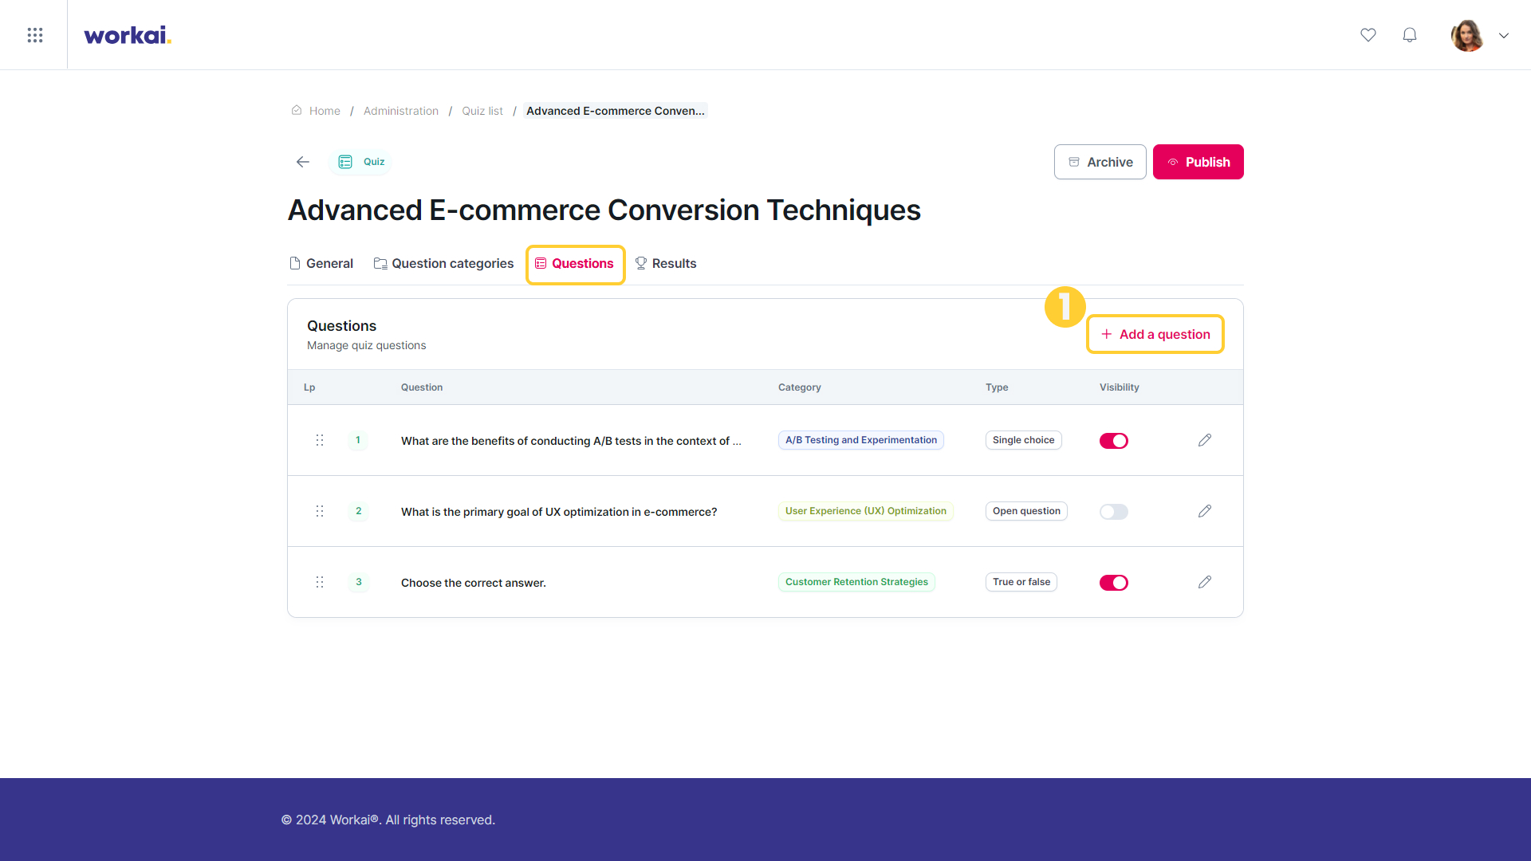Open 'Choose the correct answer' question
This screenshot has width=1531, height=861.
(474, 583)
